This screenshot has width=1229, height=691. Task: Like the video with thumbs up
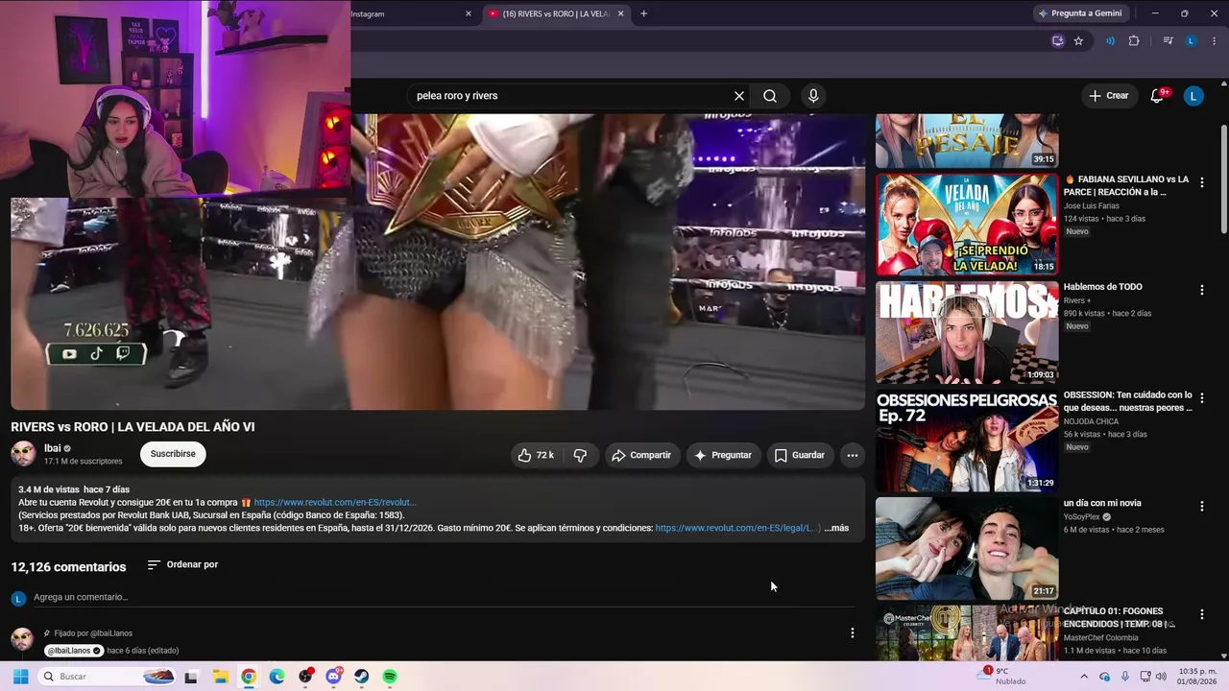pos(536,455)
